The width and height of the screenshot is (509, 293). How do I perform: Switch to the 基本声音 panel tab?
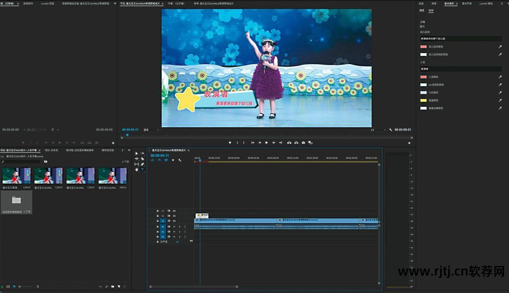pos(466,3)
